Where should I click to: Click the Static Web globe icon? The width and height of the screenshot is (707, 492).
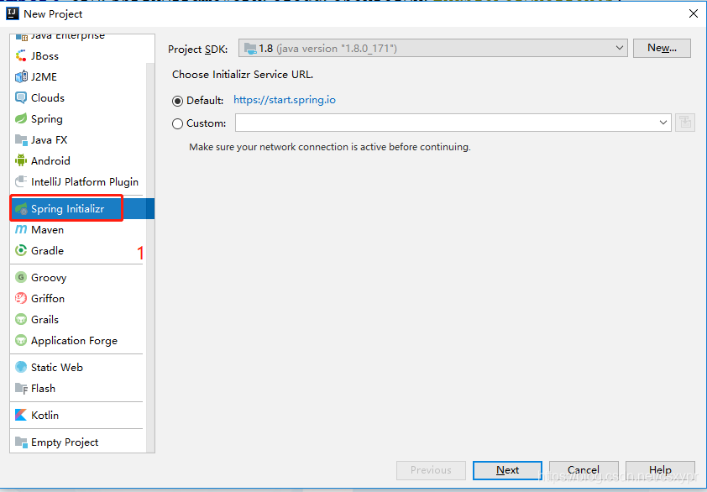pos(21,367)
